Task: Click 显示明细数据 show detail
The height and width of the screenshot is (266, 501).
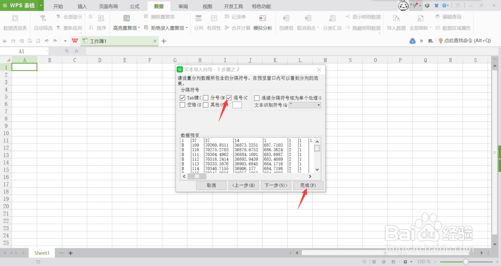Action: [x=363, y=17]
